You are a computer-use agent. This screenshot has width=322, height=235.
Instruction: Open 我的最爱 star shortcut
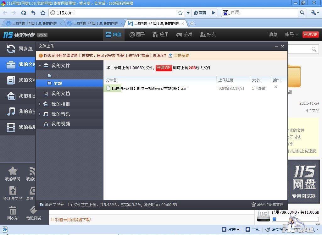[13, 174]
